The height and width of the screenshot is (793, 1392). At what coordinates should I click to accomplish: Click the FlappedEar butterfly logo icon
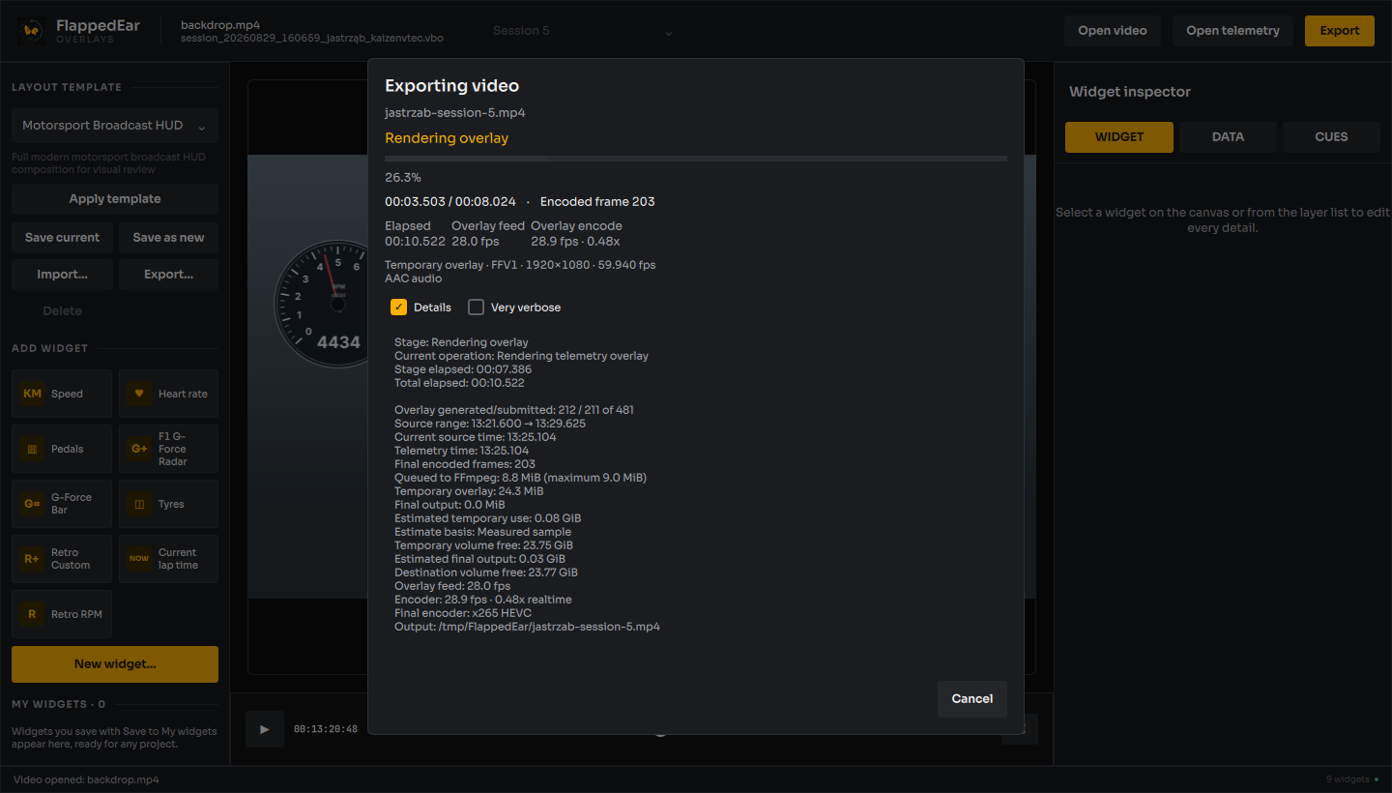(x=32, y=30)
